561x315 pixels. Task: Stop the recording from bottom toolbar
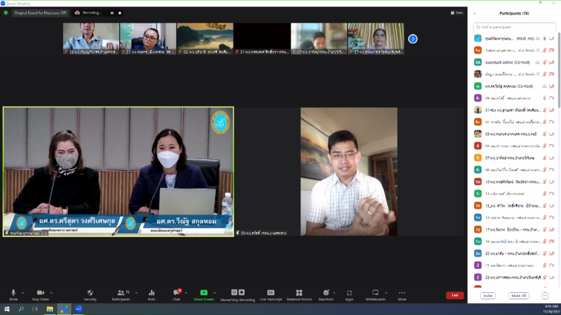242,292
